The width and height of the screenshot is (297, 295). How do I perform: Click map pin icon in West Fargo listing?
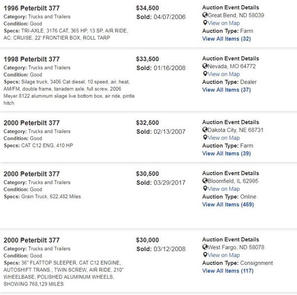[x=205, y=255]
